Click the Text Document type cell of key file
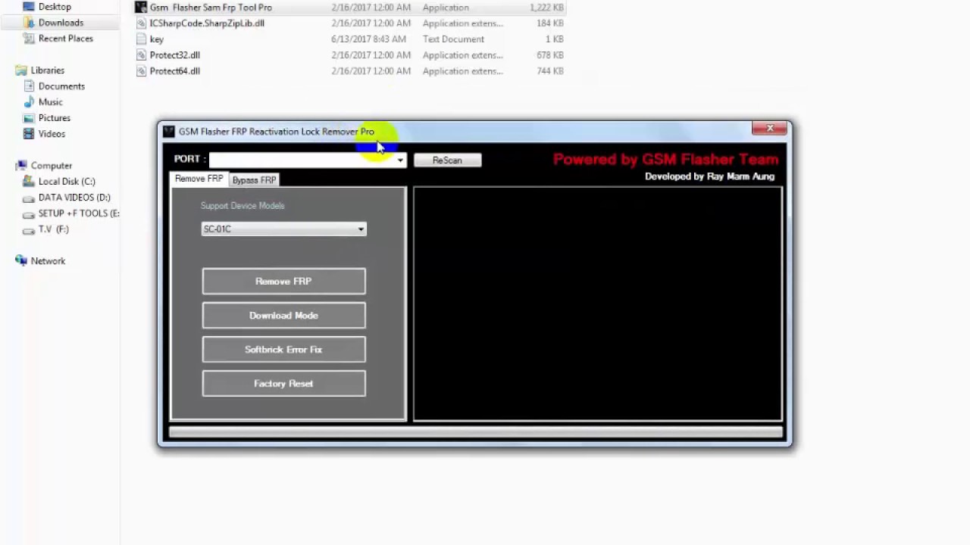 (453, 39)
